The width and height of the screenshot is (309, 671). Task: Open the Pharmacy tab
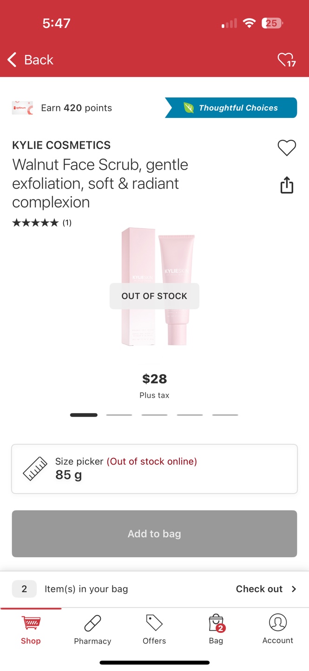92,630
